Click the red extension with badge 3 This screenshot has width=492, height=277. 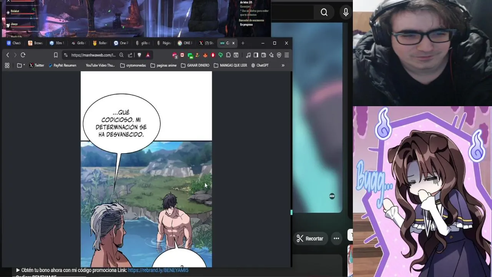click(175, 55)
